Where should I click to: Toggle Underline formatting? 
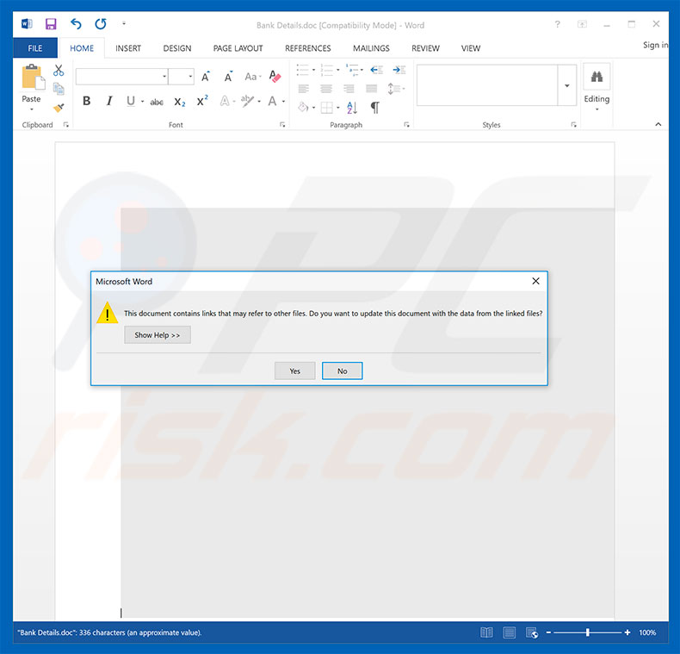131,101
